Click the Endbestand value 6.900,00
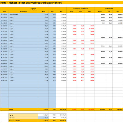Screen dimensions: 123x123 coord(118,58)
